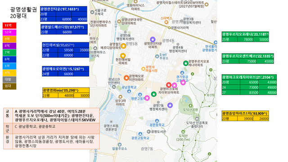Image resolution: width=288 pixels, height=162 pixels.
Task: Select the yellow 4억 legend swatch
Action: point(9,73)
